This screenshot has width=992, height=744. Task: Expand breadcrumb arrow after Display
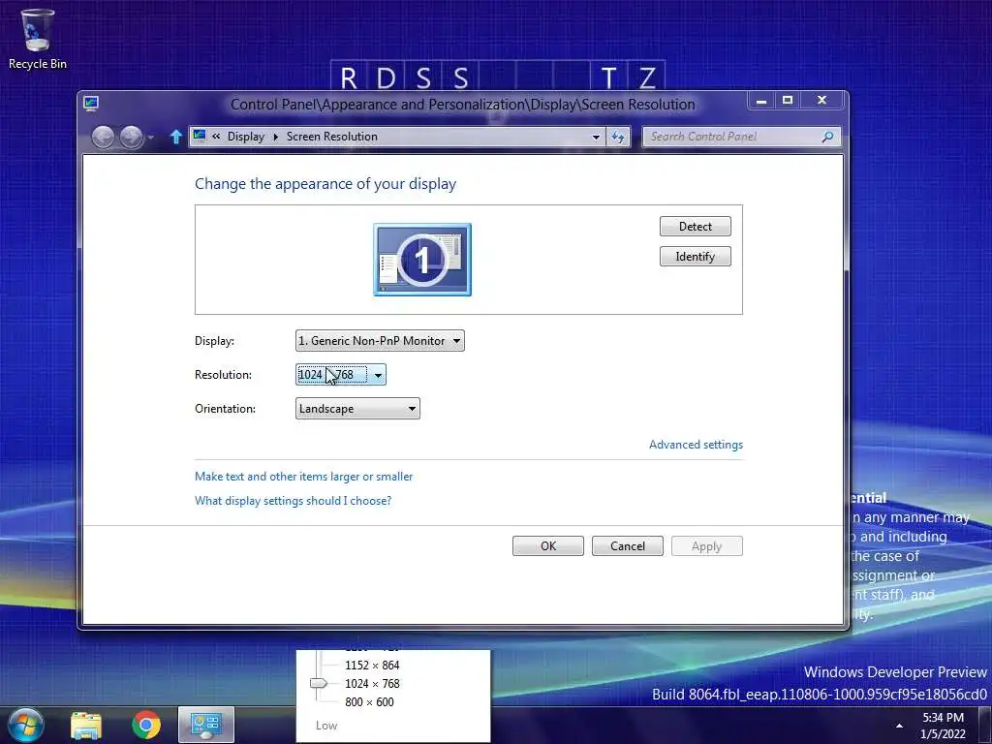pyautogui.click(x=276, y=137)
